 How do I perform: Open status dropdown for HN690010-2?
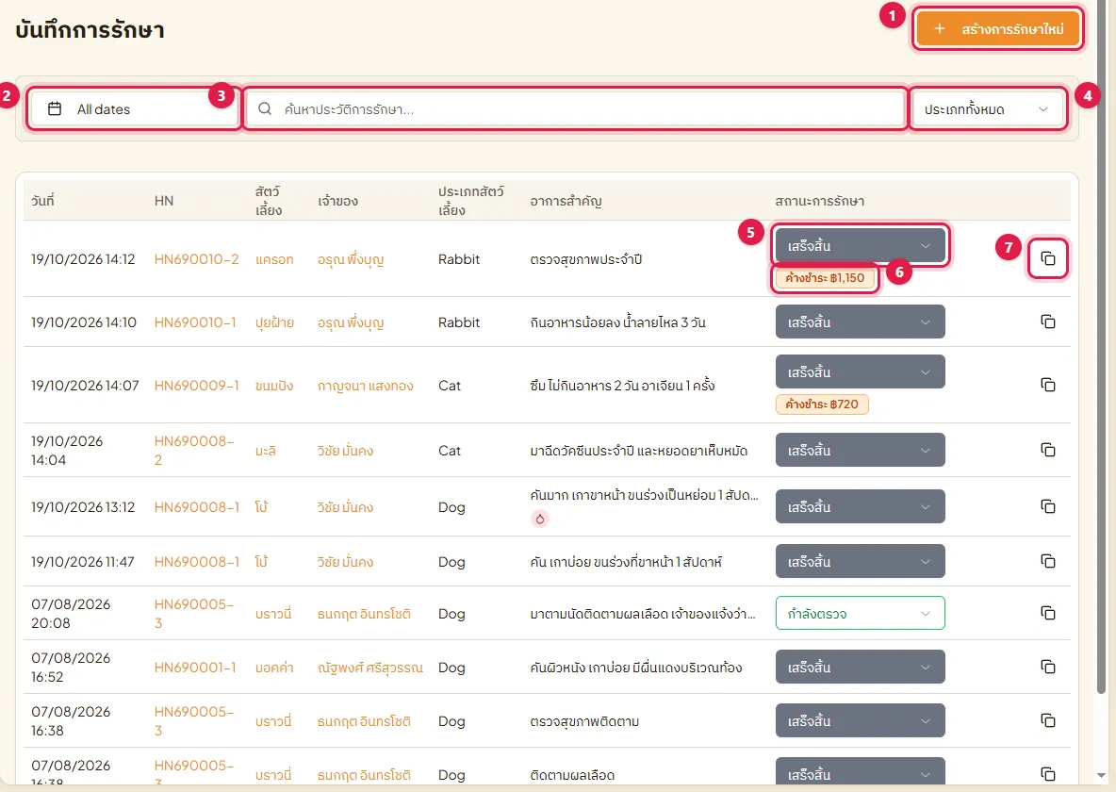click(x=860, y=246)
